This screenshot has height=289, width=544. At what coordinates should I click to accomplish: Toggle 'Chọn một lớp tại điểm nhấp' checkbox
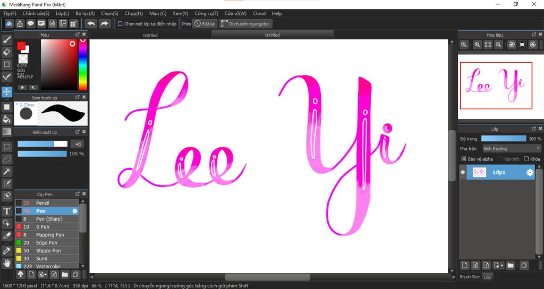coord(120,24)
